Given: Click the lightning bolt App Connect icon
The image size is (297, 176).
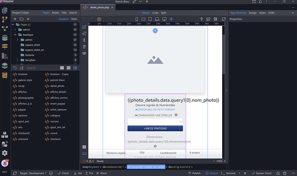Looking at the screenshot, I should pyautogui.click(x=202, y=19).
